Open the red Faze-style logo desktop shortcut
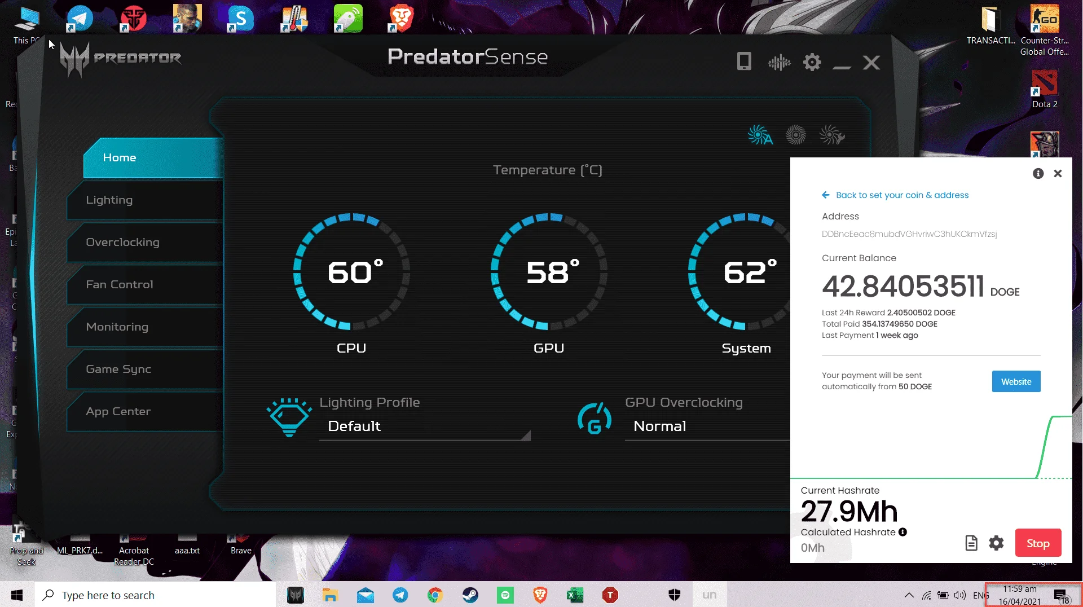The height and width of the screenshot is (607, 1083). [133, 18]
